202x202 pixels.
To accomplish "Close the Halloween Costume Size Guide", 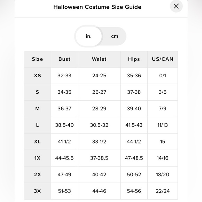I will pos(176,6).
